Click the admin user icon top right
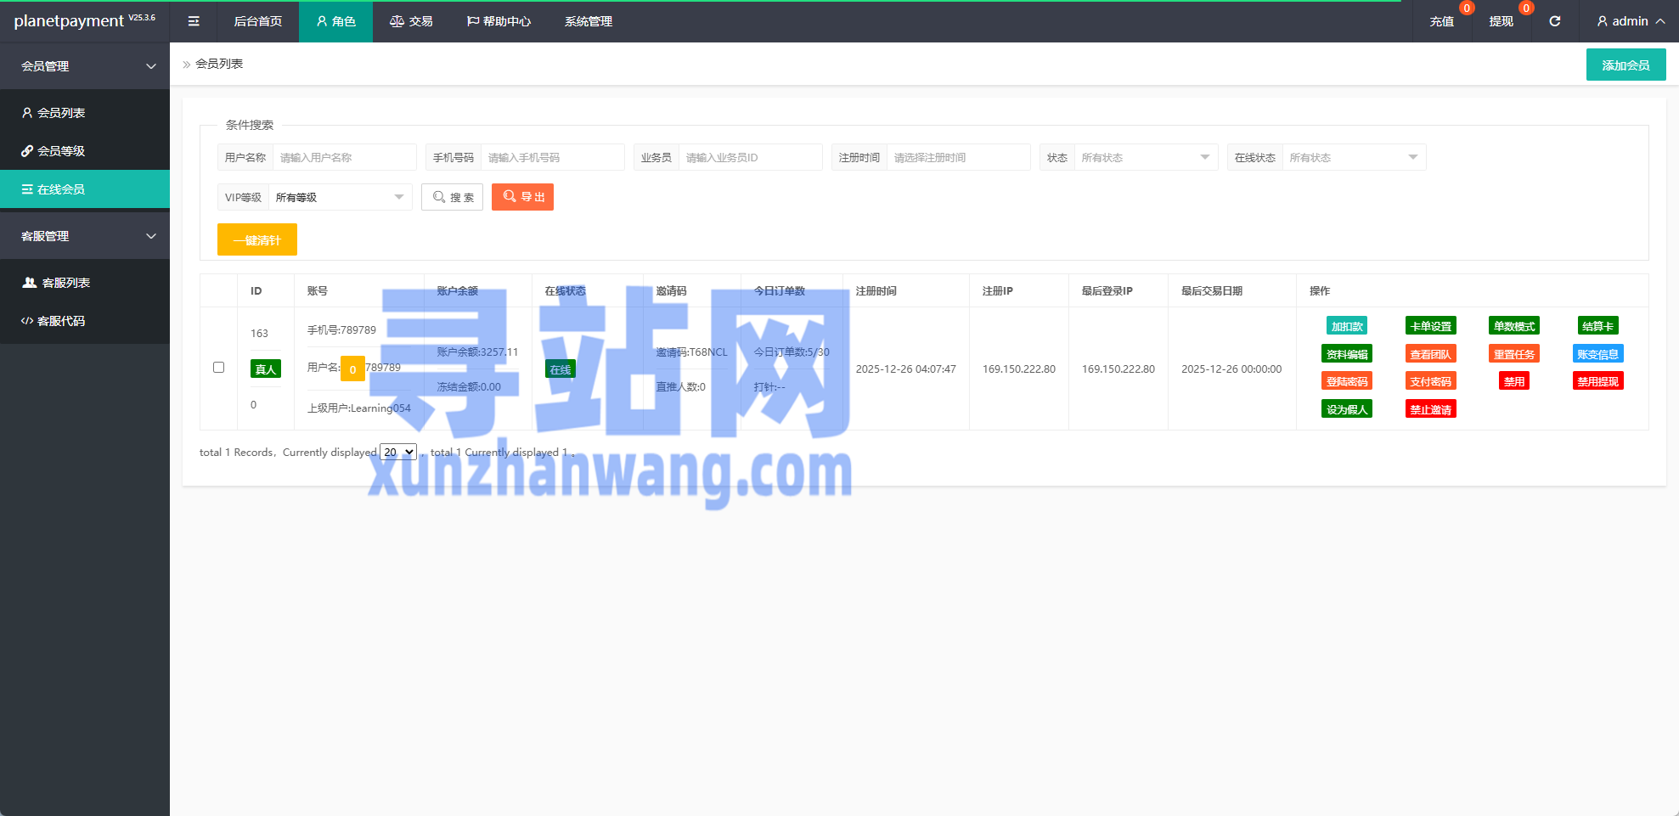This screenshot has height=816, width=1679. click(x=1602, y=21)
